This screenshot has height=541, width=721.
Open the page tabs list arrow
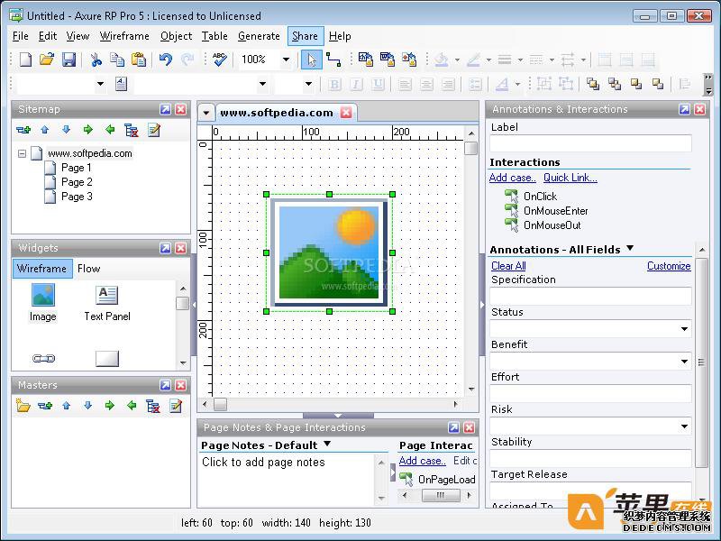(206, 113)
